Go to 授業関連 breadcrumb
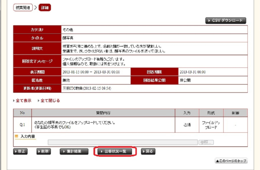This screenshot has height=170, width=260. 23,8
